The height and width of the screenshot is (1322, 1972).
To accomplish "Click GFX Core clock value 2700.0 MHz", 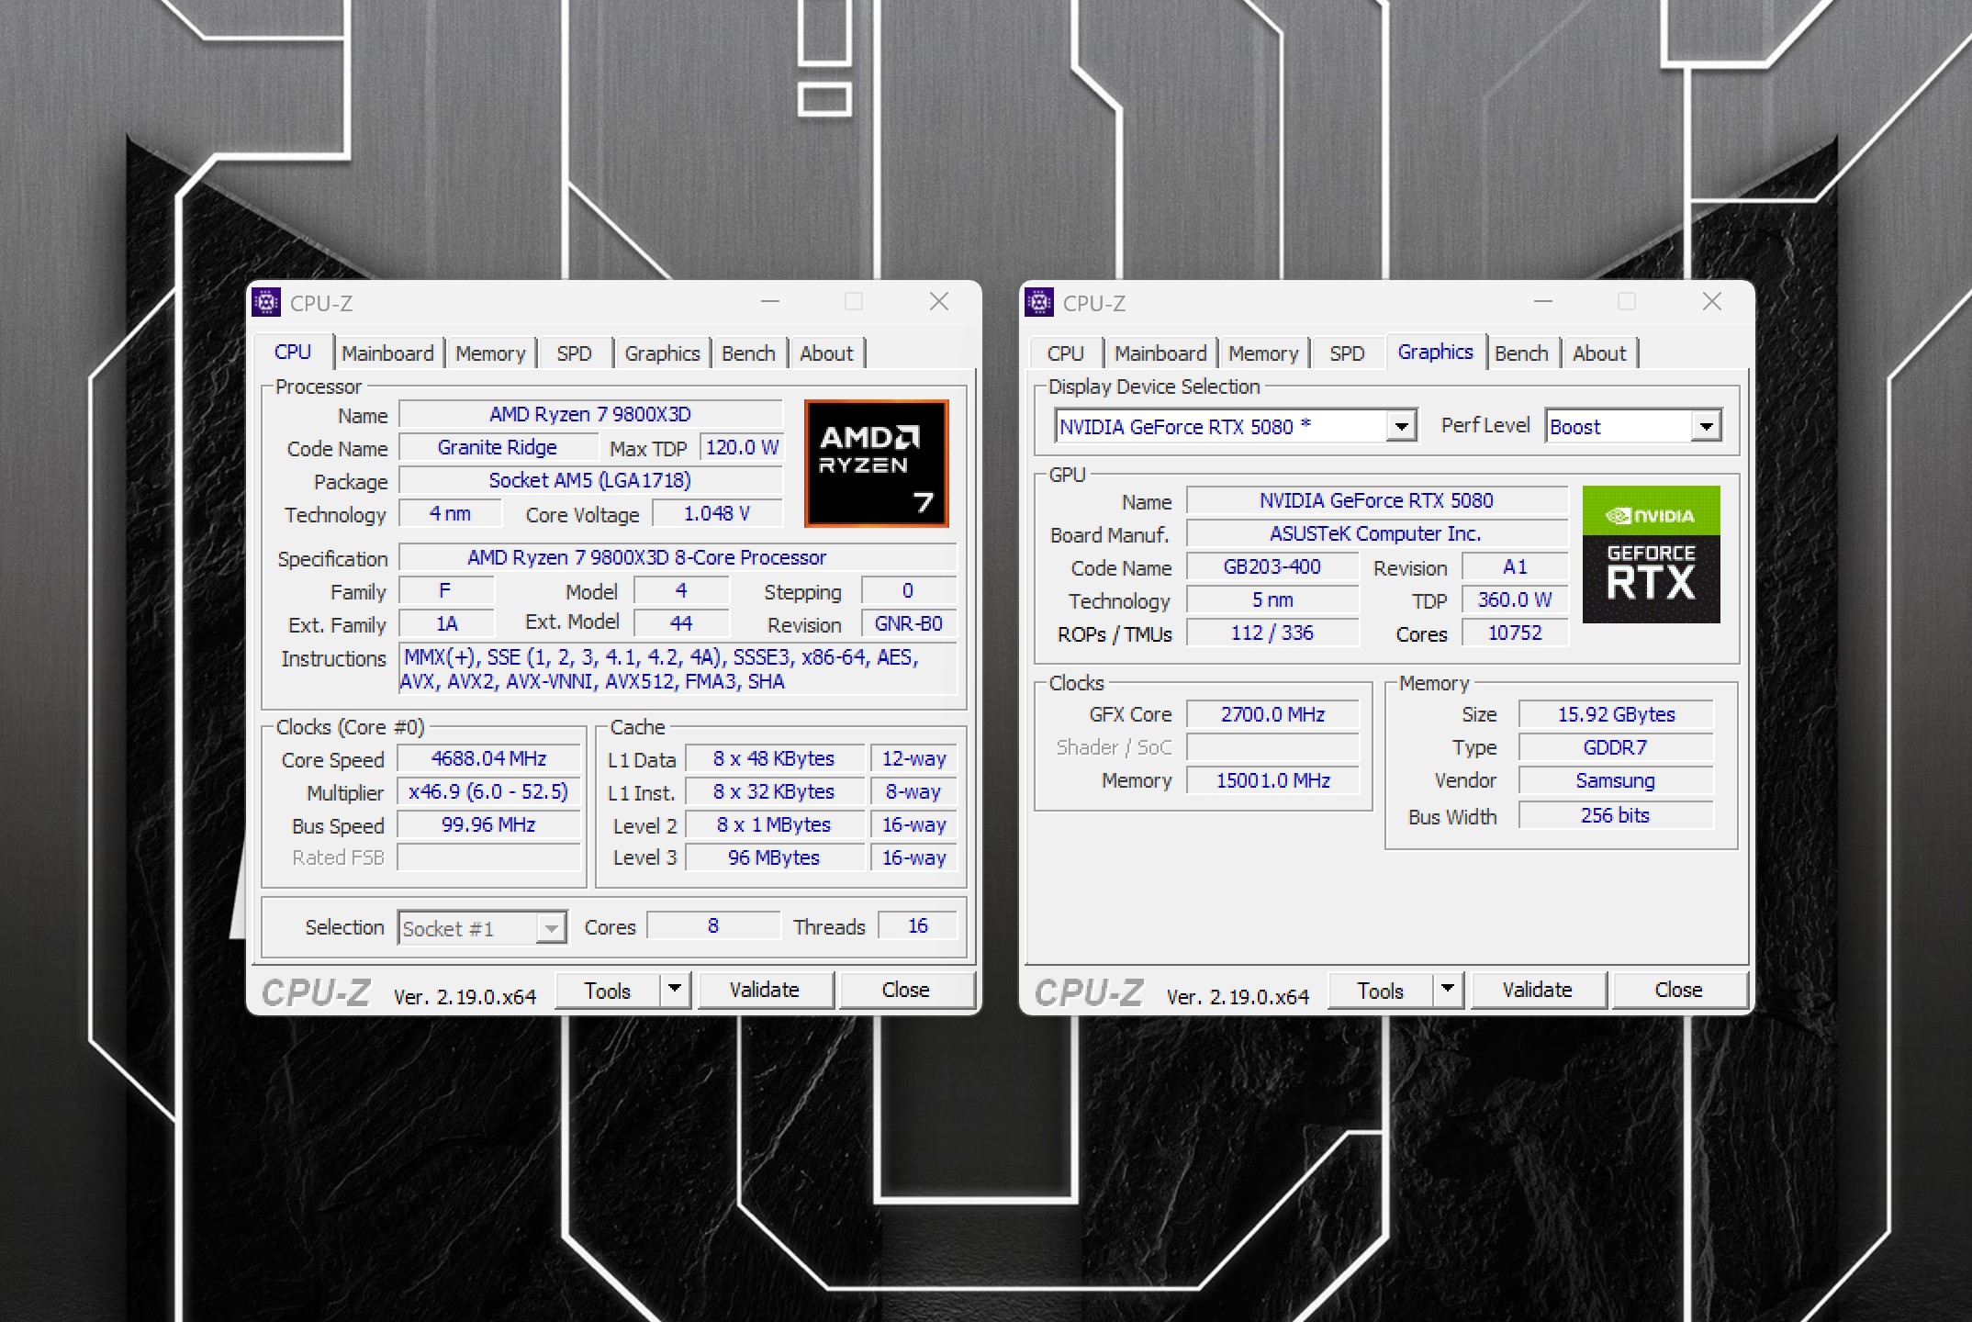I will point(1272,715).
